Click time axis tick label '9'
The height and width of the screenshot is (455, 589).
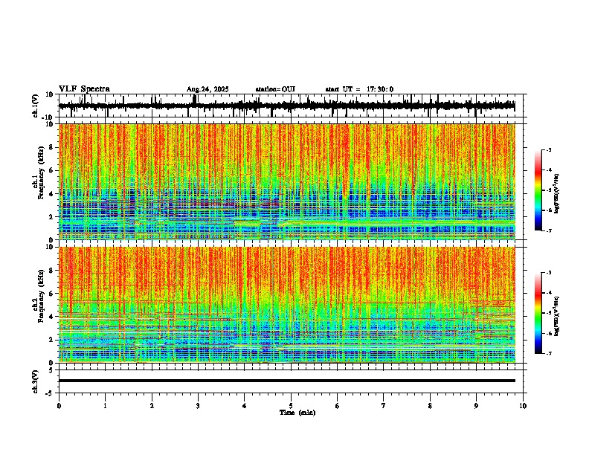click(x=476, y=406)
